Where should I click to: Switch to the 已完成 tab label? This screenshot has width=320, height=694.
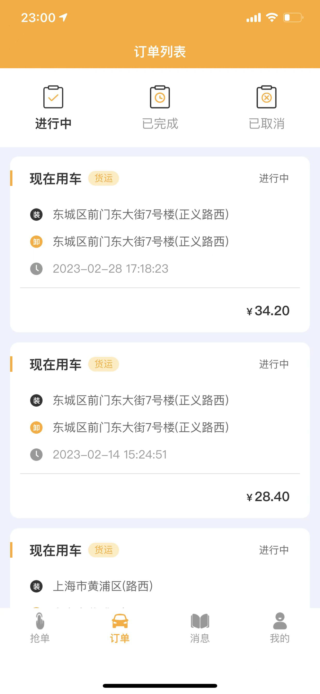tap(160, 124)
